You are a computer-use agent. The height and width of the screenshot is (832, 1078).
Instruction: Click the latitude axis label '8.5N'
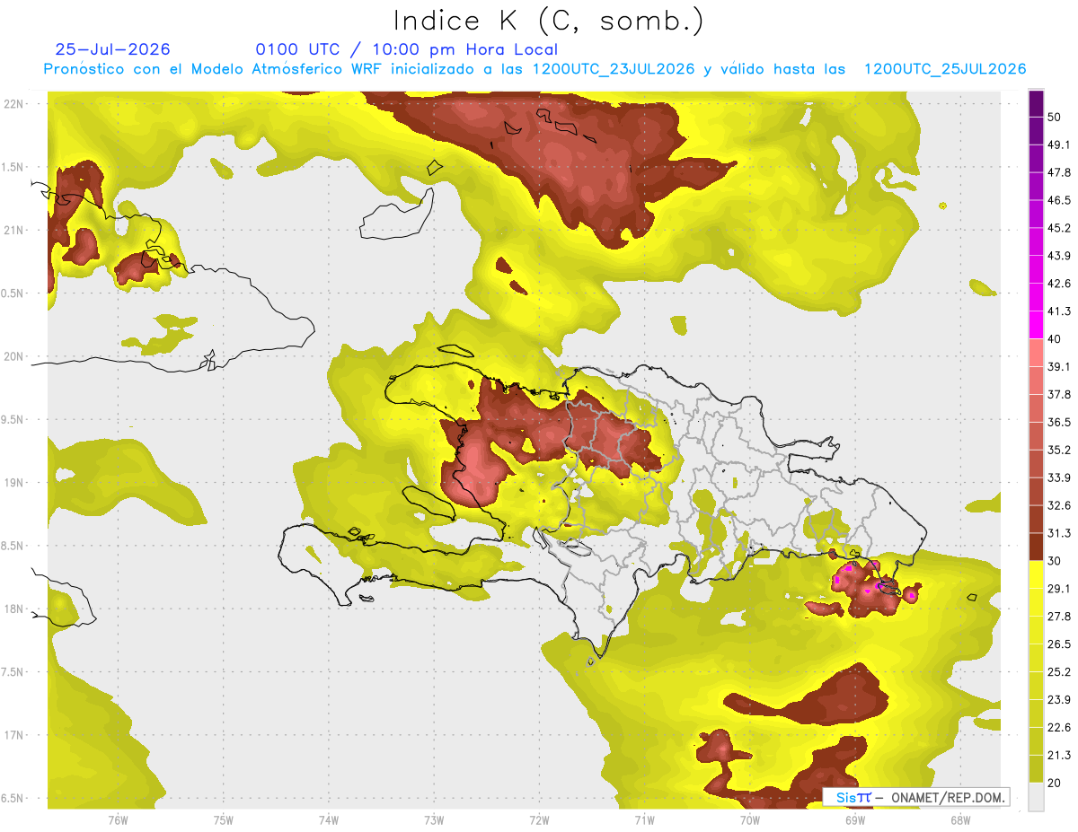click(13, 546)
